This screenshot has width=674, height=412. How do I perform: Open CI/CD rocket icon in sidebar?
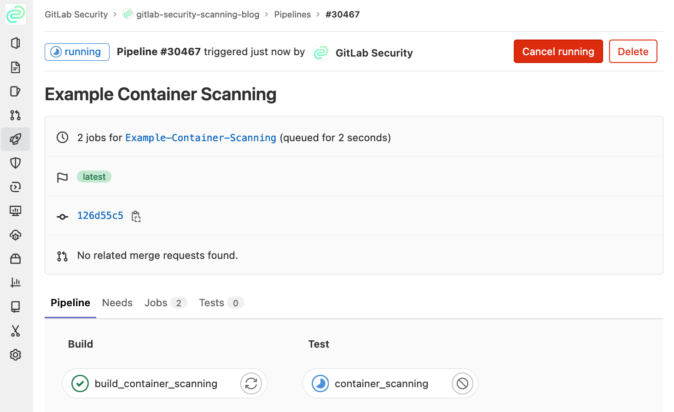(x=16, y=139)
